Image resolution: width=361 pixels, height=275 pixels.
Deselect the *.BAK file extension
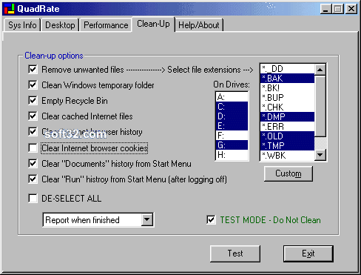coord(288,79)
